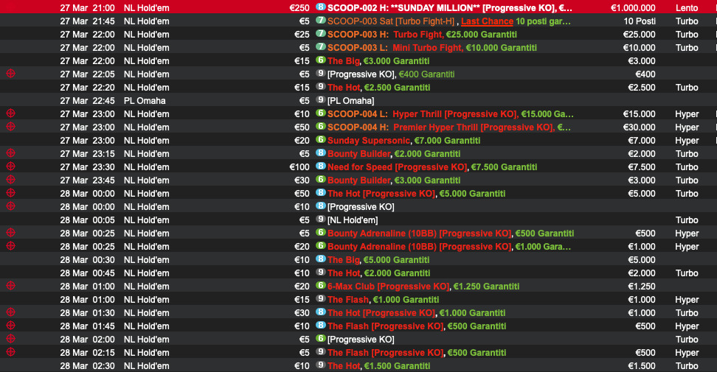The height and width of the screenshot is (372, 717).
Task: Click the bounty target icon on the 28 Mar 00:00 €10 Progressive KO row
Action: click(x=11, y=206)
